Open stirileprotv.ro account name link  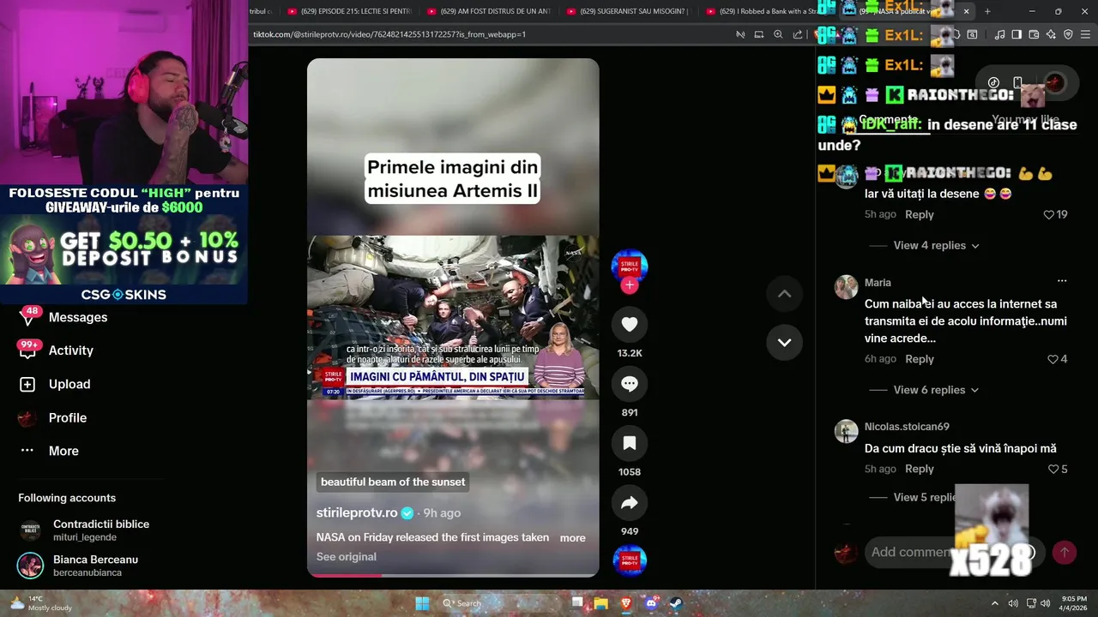coord(357,512)
